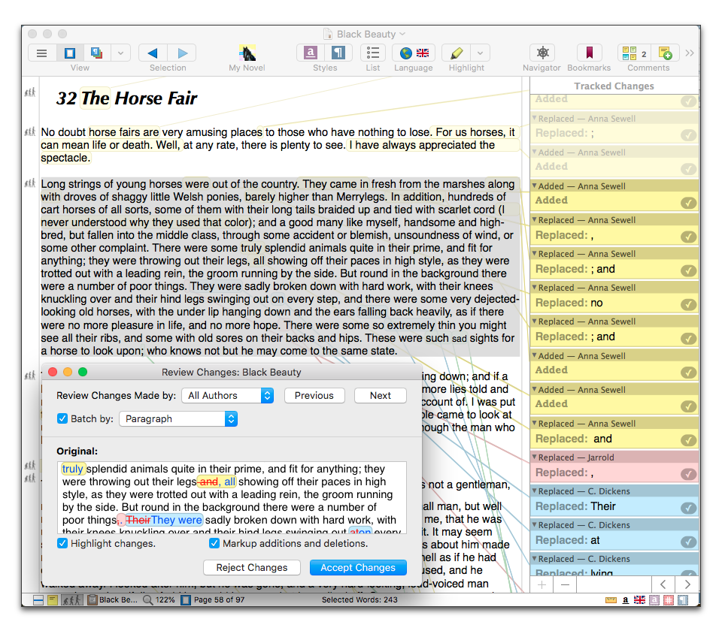Go to previous selection arrow
This screenshot has height=631, width=722.
click(x=153, y=53)
